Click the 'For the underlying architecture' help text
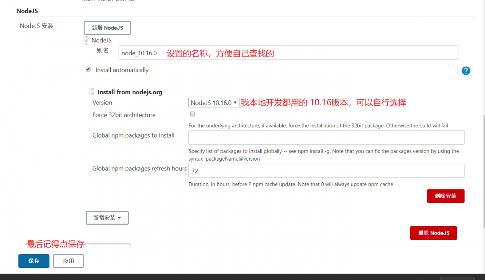 [x=318, y=125]
